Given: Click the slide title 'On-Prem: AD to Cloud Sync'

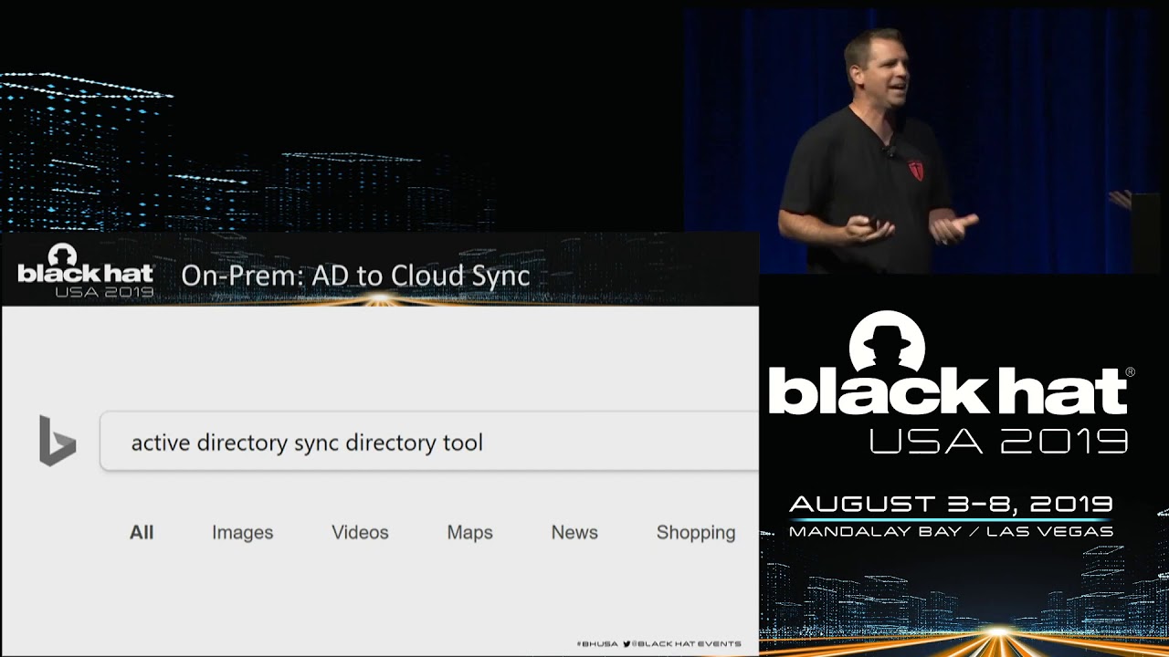Looking at the screenshot, I should (355, 275).
